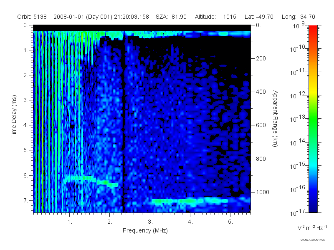
Task: Click the 'UIOWA 20091105' credit text
Action: click(x=312, y=240)
